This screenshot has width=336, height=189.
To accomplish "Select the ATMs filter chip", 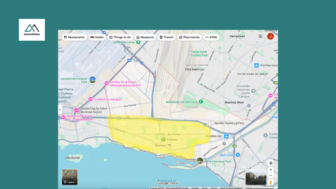I will (211, 37).
